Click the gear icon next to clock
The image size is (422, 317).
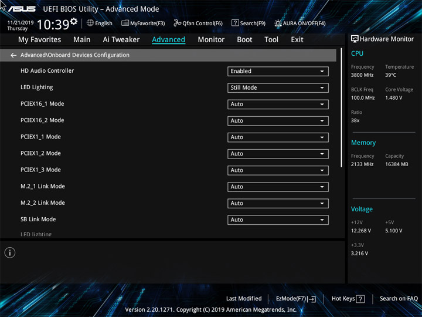coord(74,21)
